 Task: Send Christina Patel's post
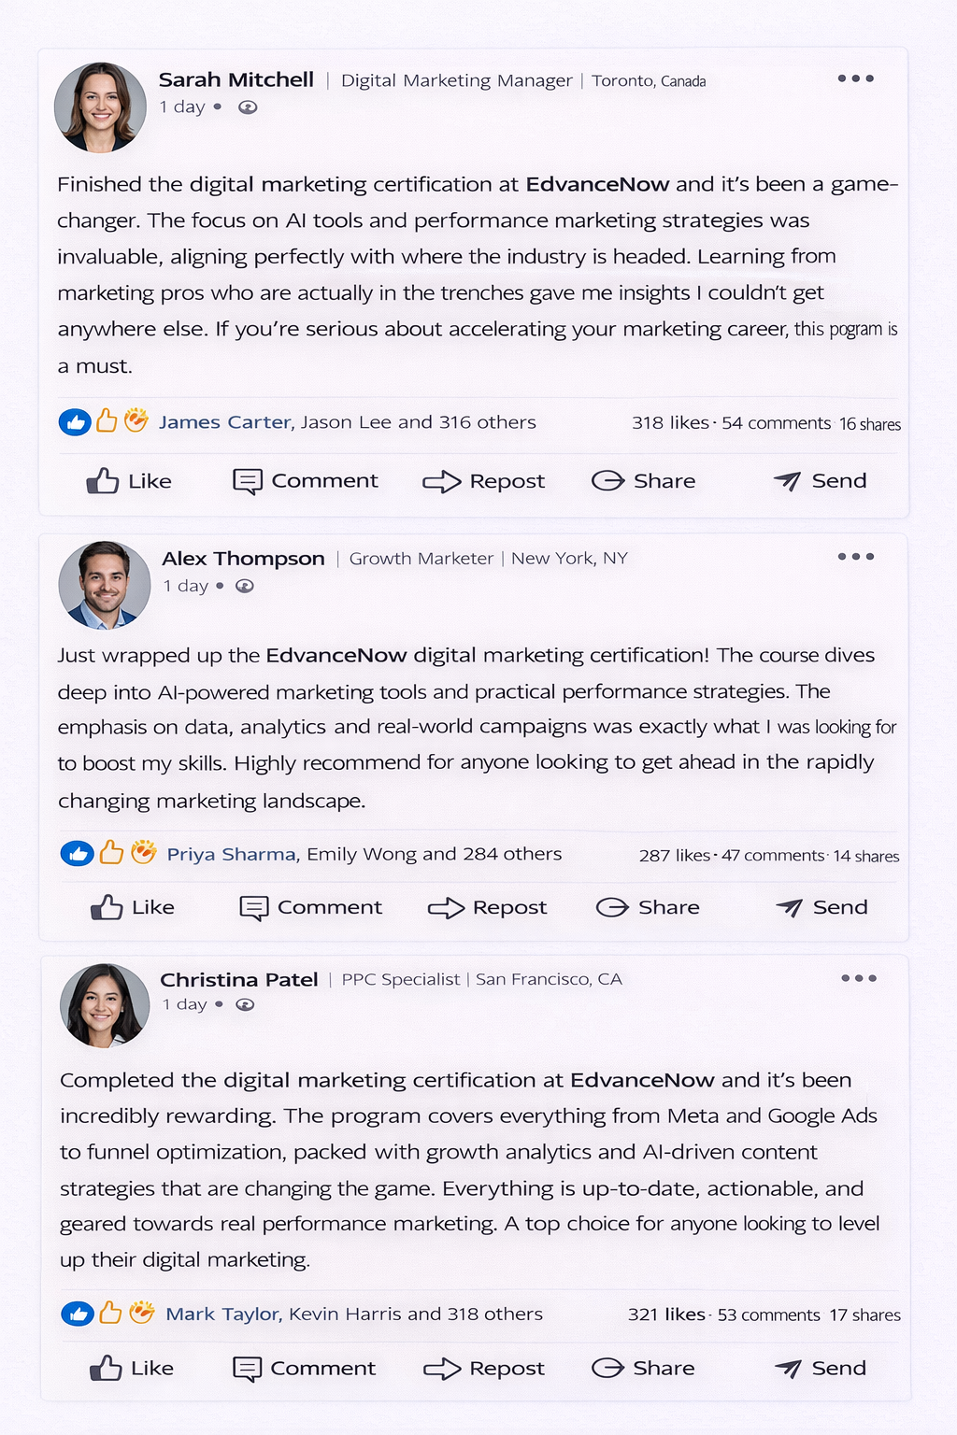(x=820, y=1369)
